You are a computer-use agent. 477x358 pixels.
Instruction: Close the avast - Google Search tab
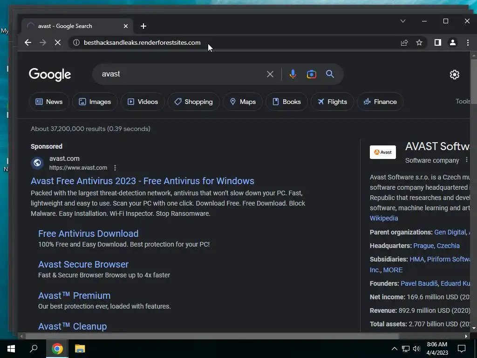tap(126, 26)
